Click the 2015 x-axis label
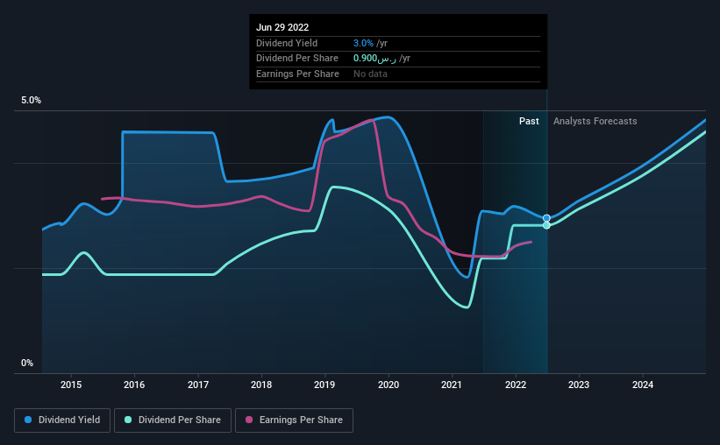This screenshot has height=445, width=720. coord(71,385)
